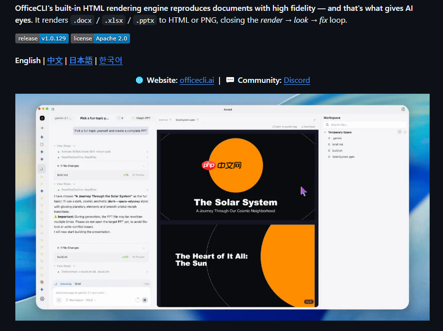Select the gemini-3.1 model tab
Screen dimensions: 443x331
point(63,118)
